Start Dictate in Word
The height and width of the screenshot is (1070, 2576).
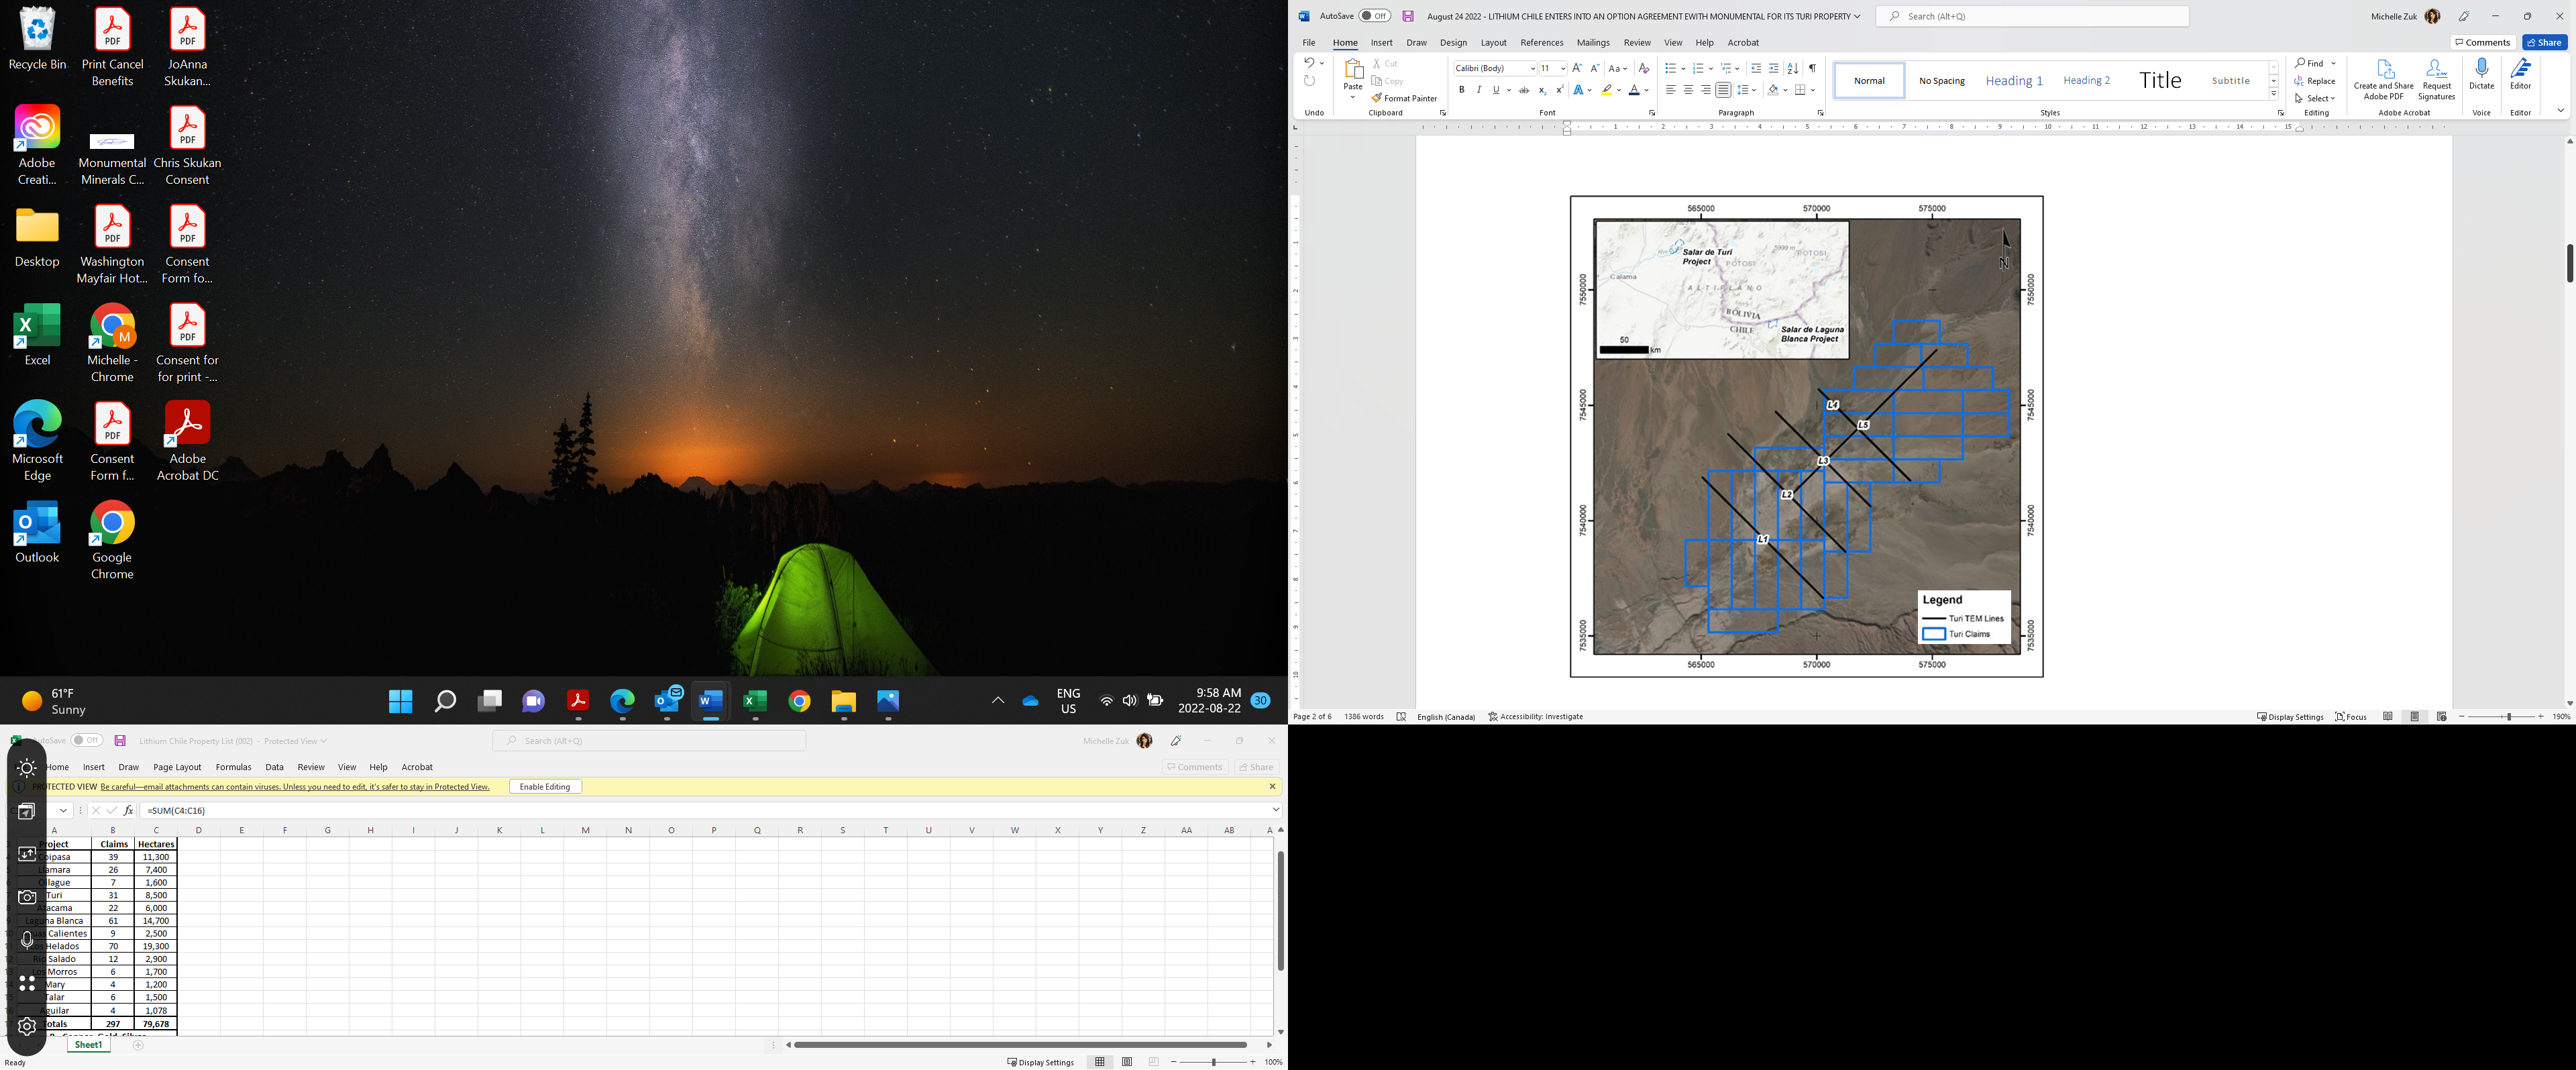coord(2481,75)
